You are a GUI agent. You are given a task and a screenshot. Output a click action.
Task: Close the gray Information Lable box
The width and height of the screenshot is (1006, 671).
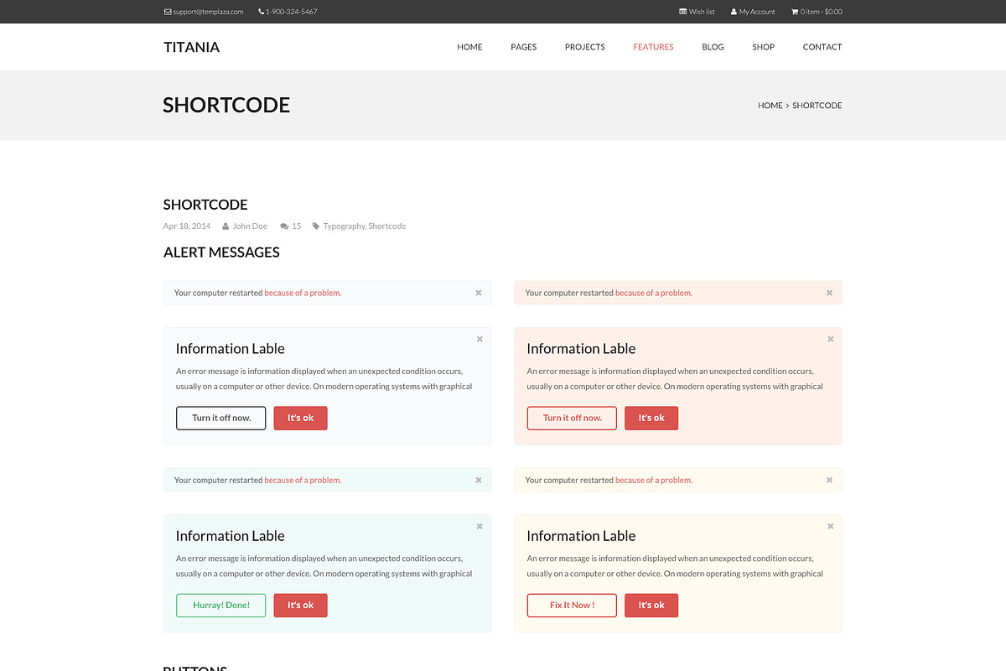(480, 339)
